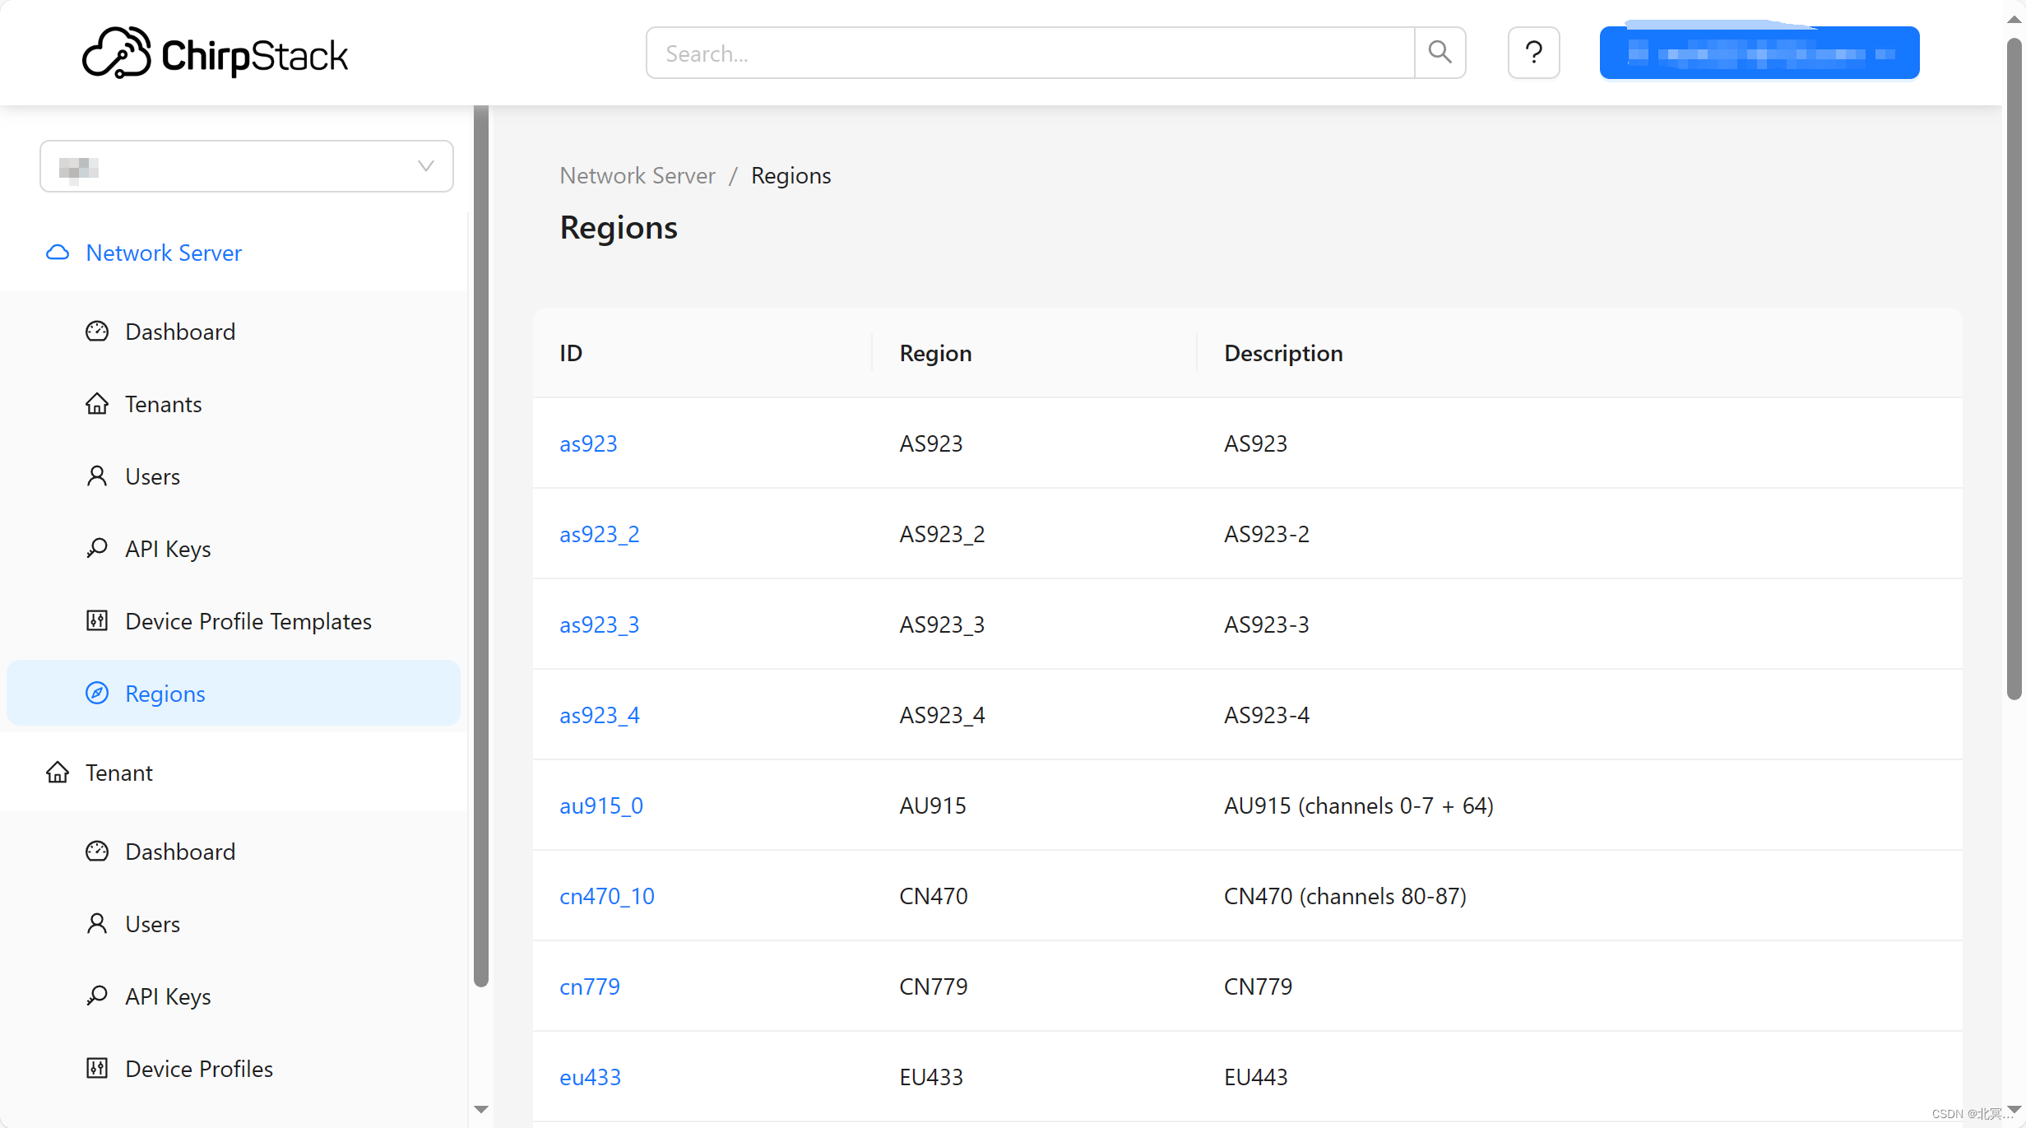Click the ChirpStack cloud logo
This screenshot has width=2026, height=1128.
point(117,53)
